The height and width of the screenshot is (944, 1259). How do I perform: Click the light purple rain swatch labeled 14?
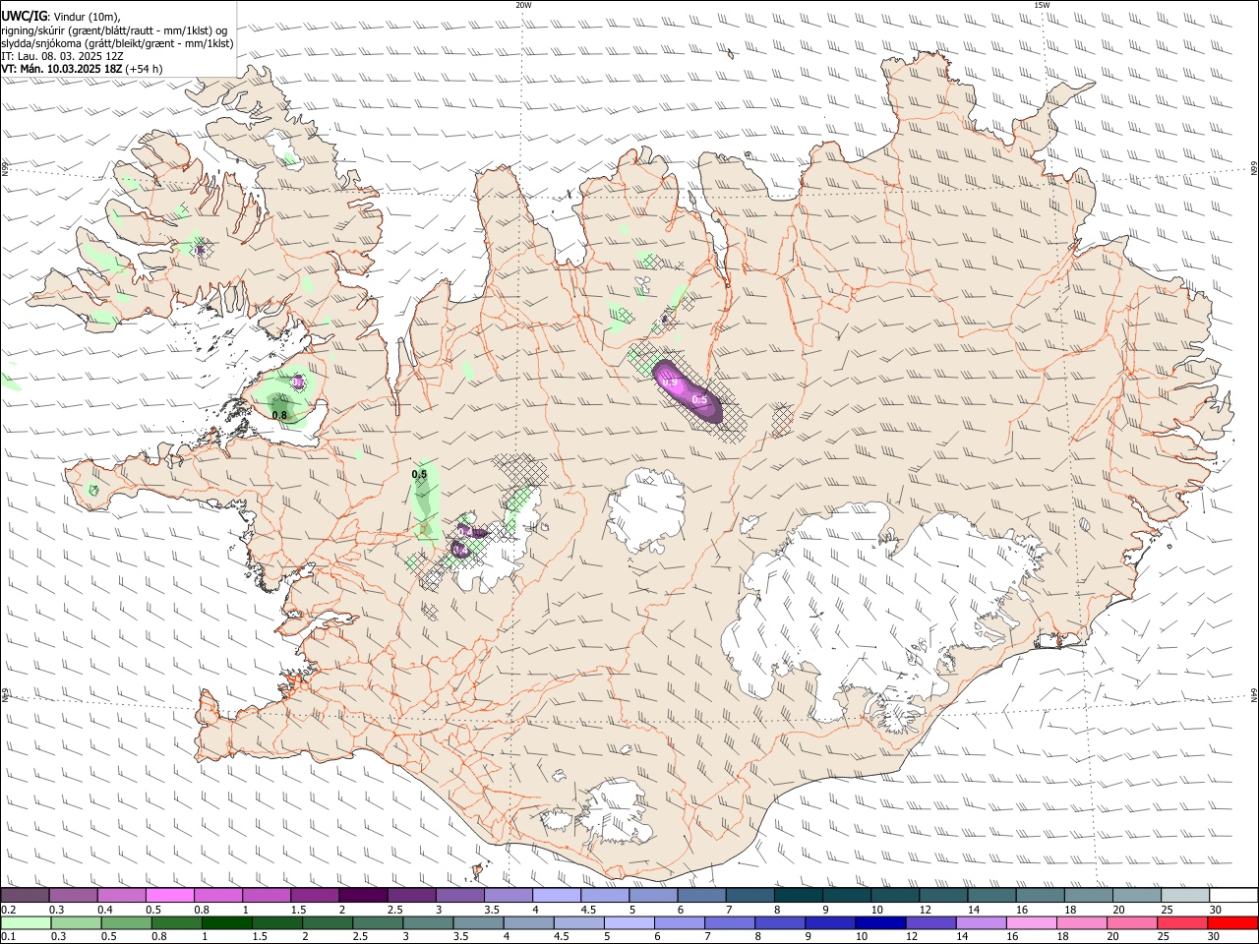pos(980,922)
